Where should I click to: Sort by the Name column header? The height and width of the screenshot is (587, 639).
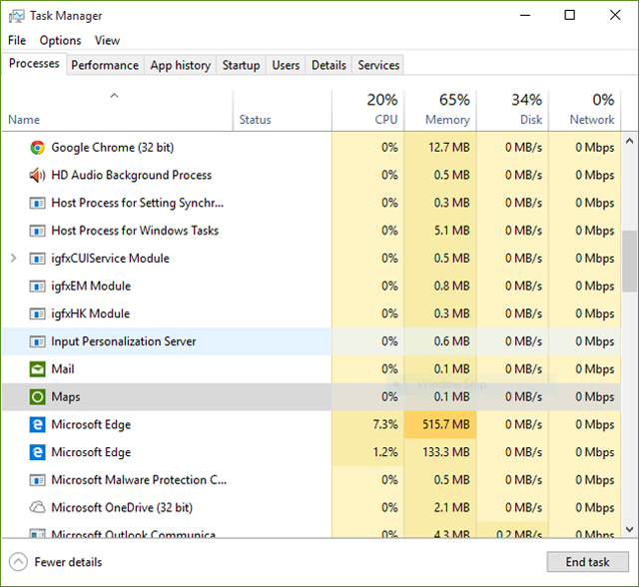tap(118, 111)
